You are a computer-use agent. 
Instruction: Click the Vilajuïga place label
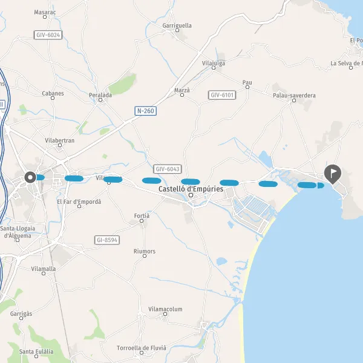214,63
